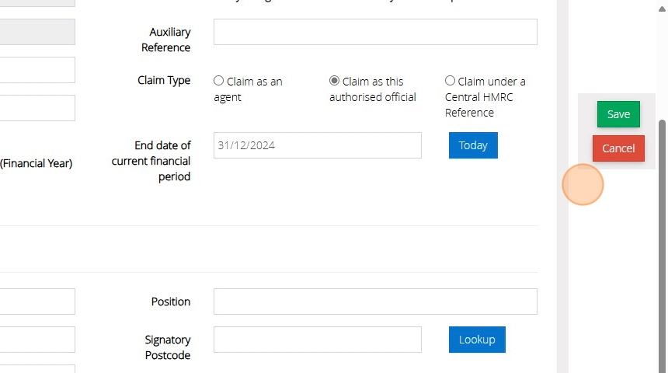Click into the Position input field
This screenshot has width=668, height=373.
pyautogui.click(x=375, y=302)
